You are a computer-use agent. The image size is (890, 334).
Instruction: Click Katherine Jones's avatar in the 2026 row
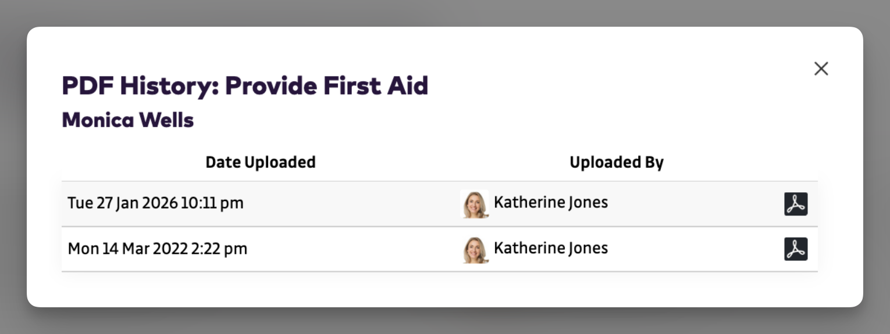pos(475,204)
